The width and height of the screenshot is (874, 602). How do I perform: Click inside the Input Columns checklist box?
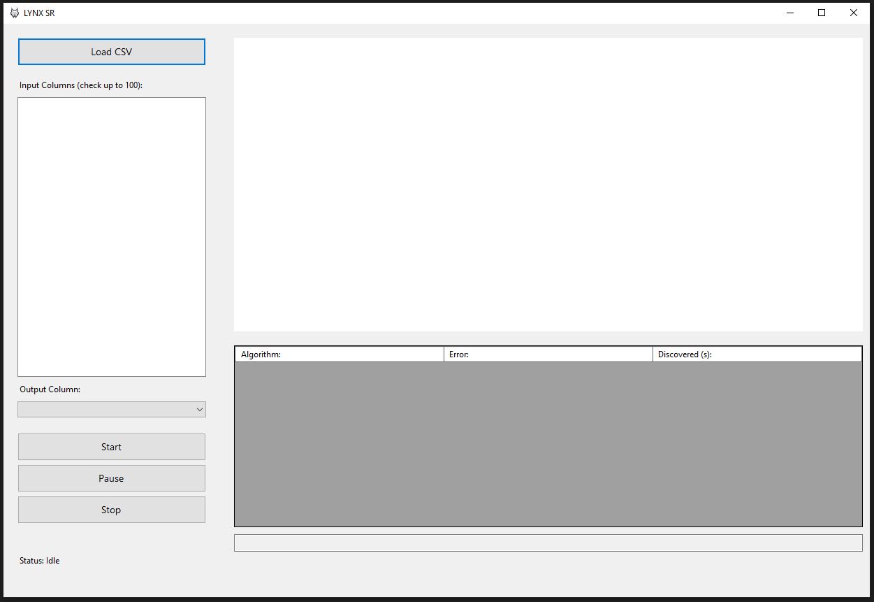[x=112, y=236]
